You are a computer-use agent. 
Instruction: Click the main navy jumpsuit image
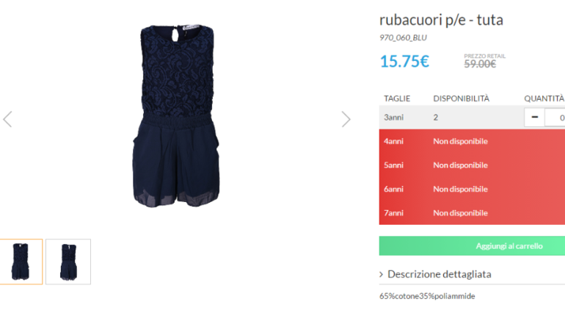(176, 115)
